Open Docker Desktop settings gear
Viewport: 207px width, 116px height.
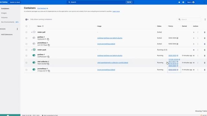pos(183,2)
